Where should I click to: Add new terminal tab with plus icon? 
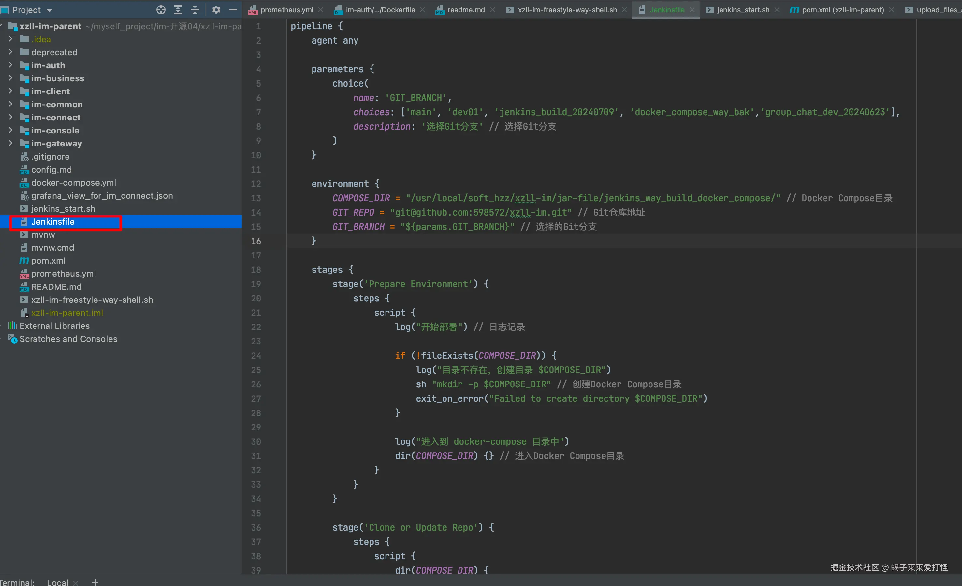(x=95, y=582)
